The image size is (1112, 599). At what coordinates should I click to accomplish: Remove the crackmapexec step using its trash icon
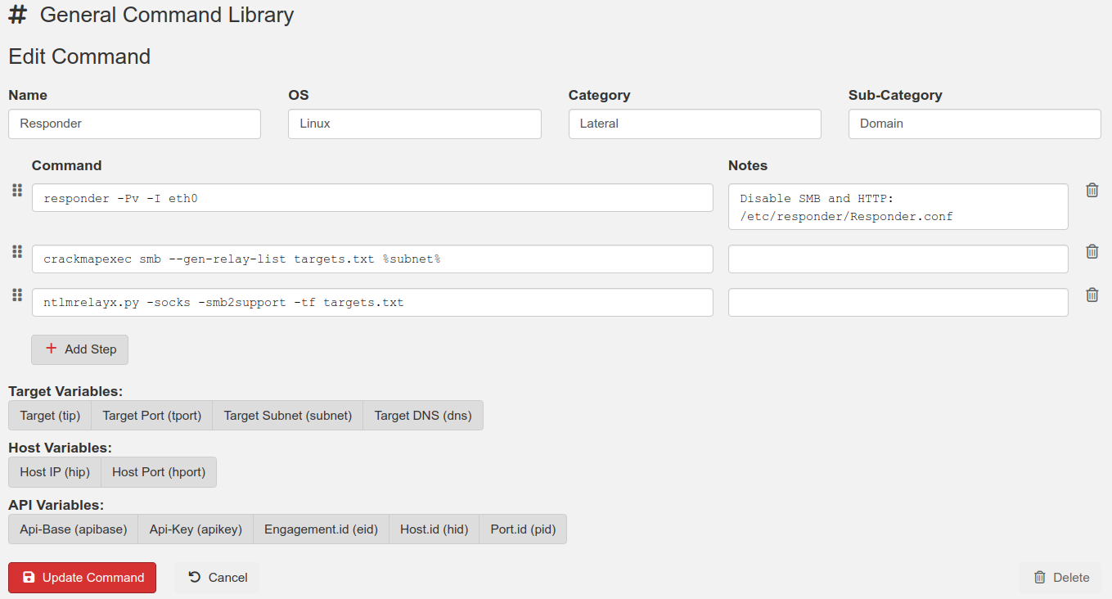[x=1092, y=251]
